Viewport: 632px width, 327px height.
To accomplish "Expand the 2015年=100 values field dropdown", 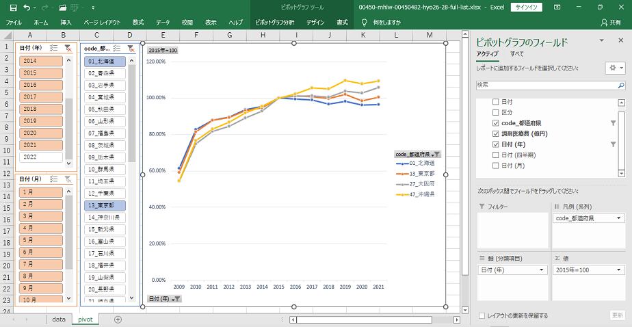I will point(619,270).
